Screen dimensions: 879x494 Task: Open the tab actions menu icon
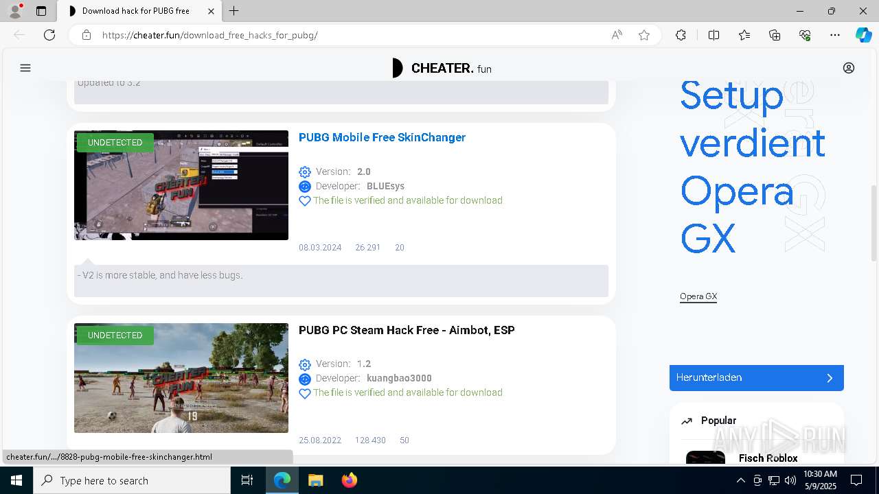(41, 11)
